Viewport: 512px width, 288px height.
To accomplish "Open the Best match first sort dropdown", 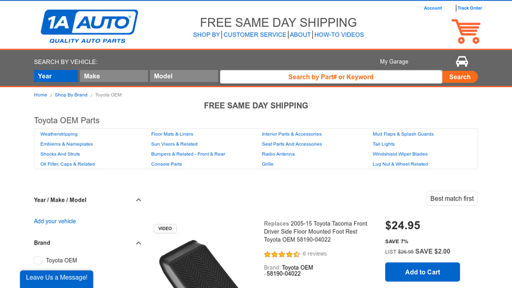I will click(x=452, y=198).
